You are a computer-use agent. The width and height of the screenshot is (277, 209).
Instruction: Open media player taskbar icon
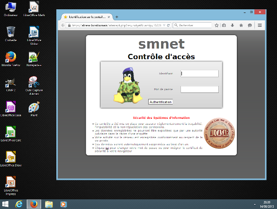(x=63, y=204)
